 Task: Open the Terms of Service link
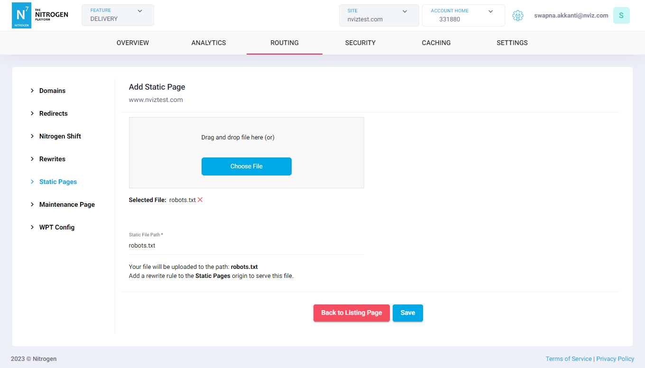tap(568, 359)
